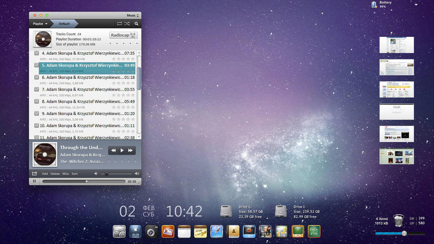Click the playlist vertical scrollbar thumb
Viewport: 434px width, 244px height.
tap(139, 78)
